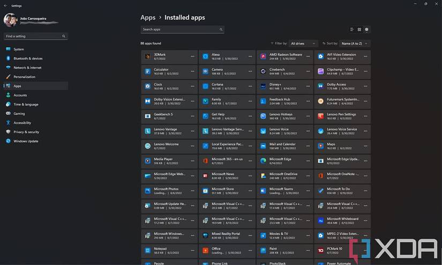This screenshot has height=265, width=442.
Task: Click the Apps breadcrumb link
Action: (148, 18)
